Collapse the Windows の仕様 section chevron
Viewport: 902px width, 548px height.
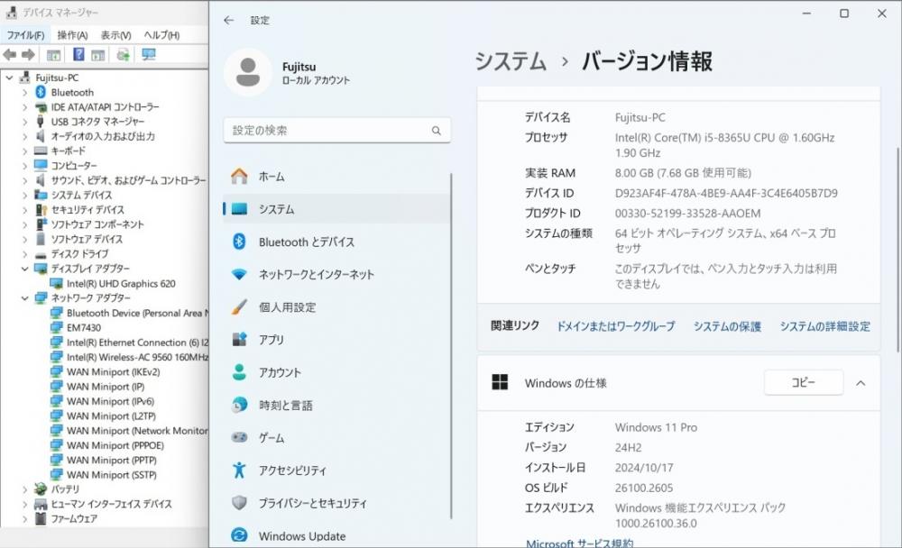[861, 383]
